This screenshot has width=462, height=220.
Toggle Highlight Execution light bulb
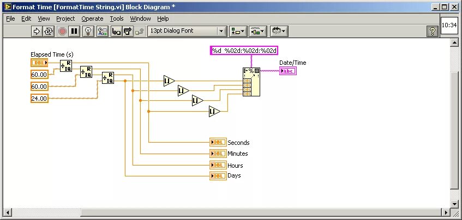pos(88,31)
